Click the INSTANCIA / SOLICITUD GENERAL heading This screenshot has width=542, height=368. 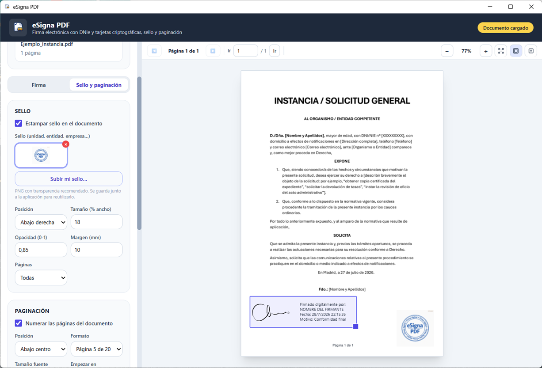coord(342,101)
